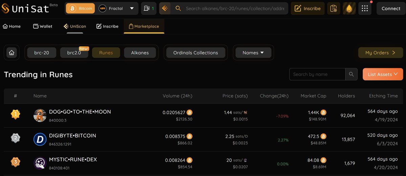Click the bronze rank 3 medal
Image resolution: width=406 pixels, height=176 pixels.
pos(15,162)
